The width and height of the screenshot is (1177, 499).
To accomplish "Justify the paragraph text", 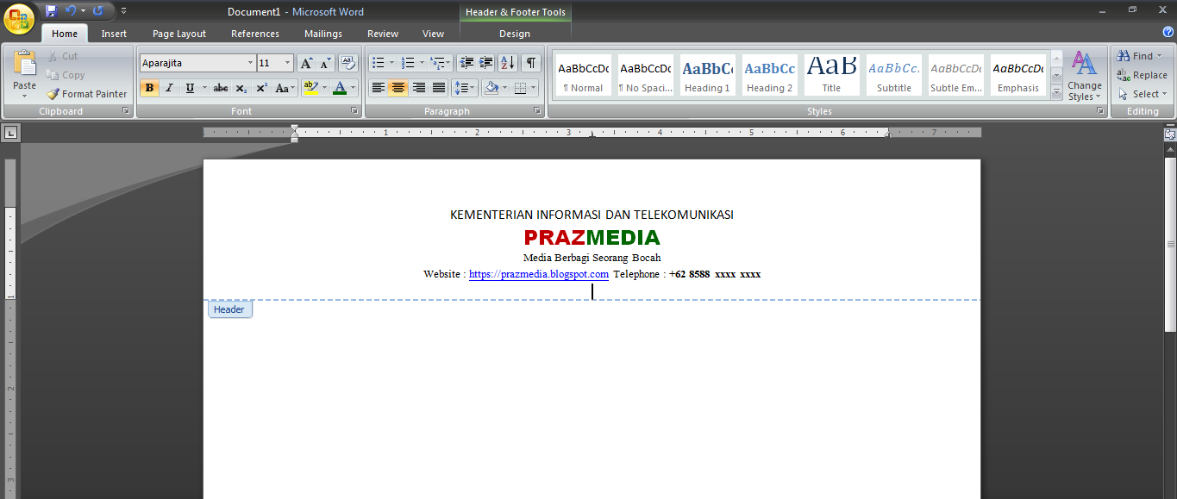I will pos(439,88).
